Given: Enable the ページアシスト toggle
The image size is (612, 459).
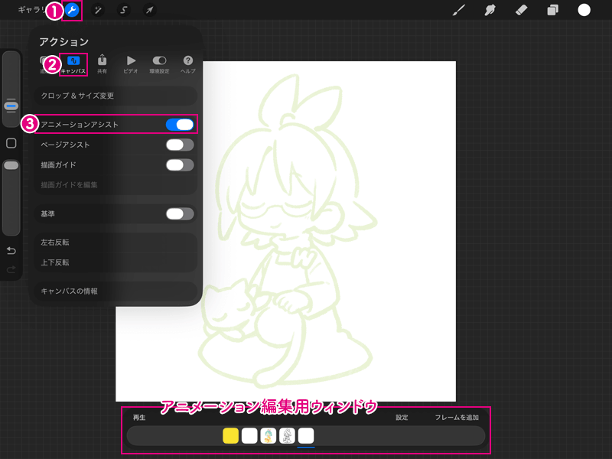Looking at the screenshot, I should click(x=180, y=145).
